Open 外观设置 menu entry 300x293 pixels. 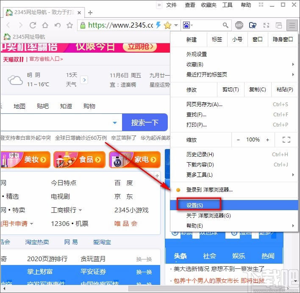[234, 54]
